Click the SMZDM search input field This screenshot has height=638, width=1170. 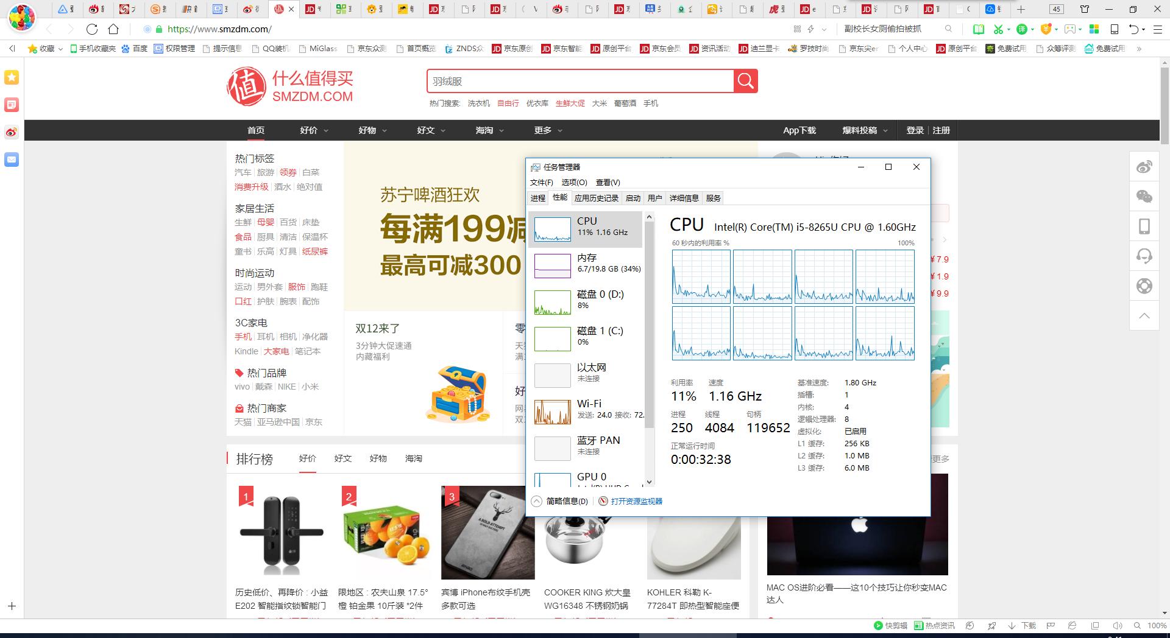(x=579, y=81)
